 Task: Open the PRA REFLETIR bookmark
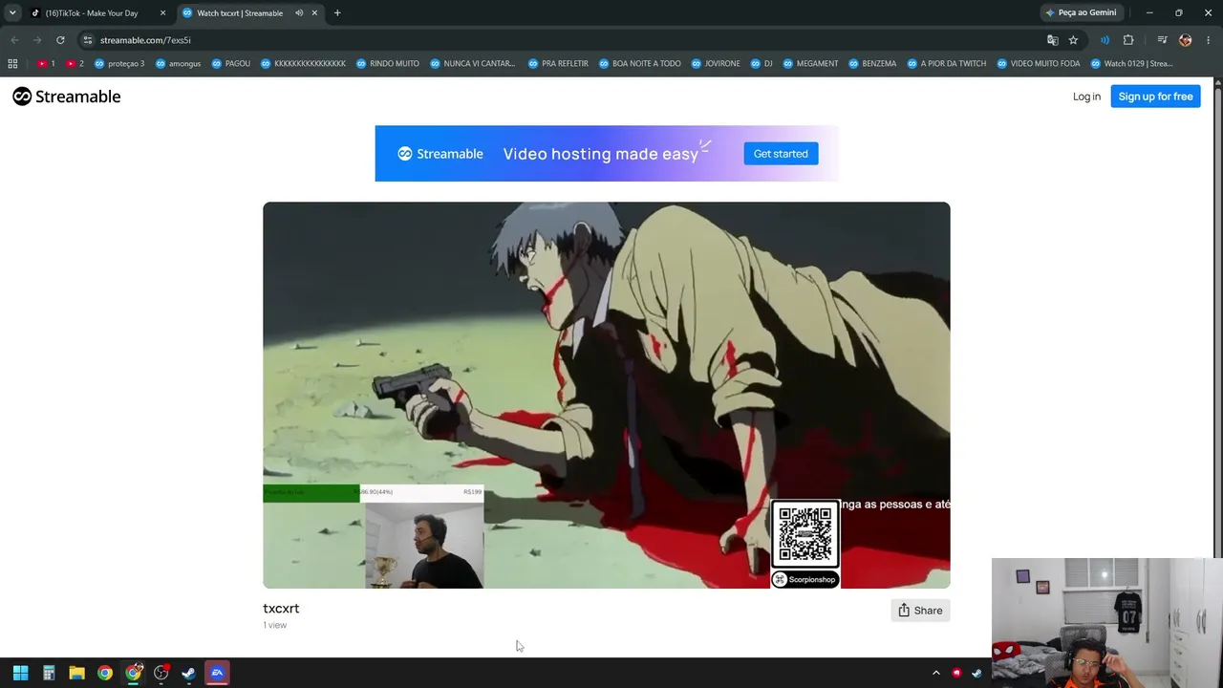coord(558,64)
